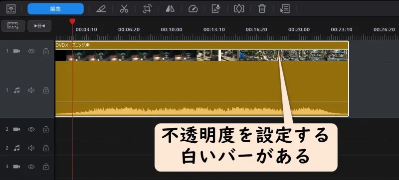
Task: Mute audio track 2 speaker icon
Action: pos(31,148)
